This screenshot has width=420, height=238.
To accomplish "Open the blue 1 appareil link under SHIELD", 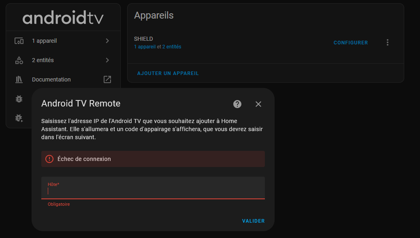I will 145,47.
